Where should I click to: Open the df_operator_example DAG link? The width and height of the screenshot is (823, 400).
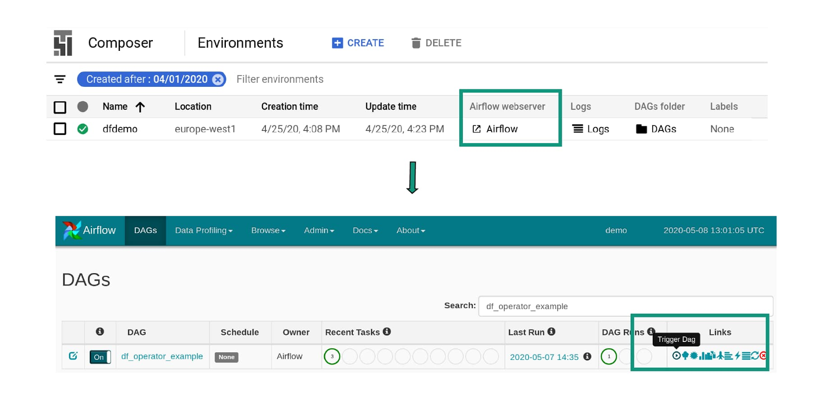pyautogui.click(x=162, y=356)
